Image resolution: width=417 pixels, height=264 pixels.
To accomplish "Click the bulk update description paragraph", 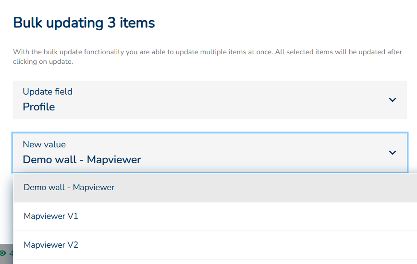I will click(x=208, y=52).
